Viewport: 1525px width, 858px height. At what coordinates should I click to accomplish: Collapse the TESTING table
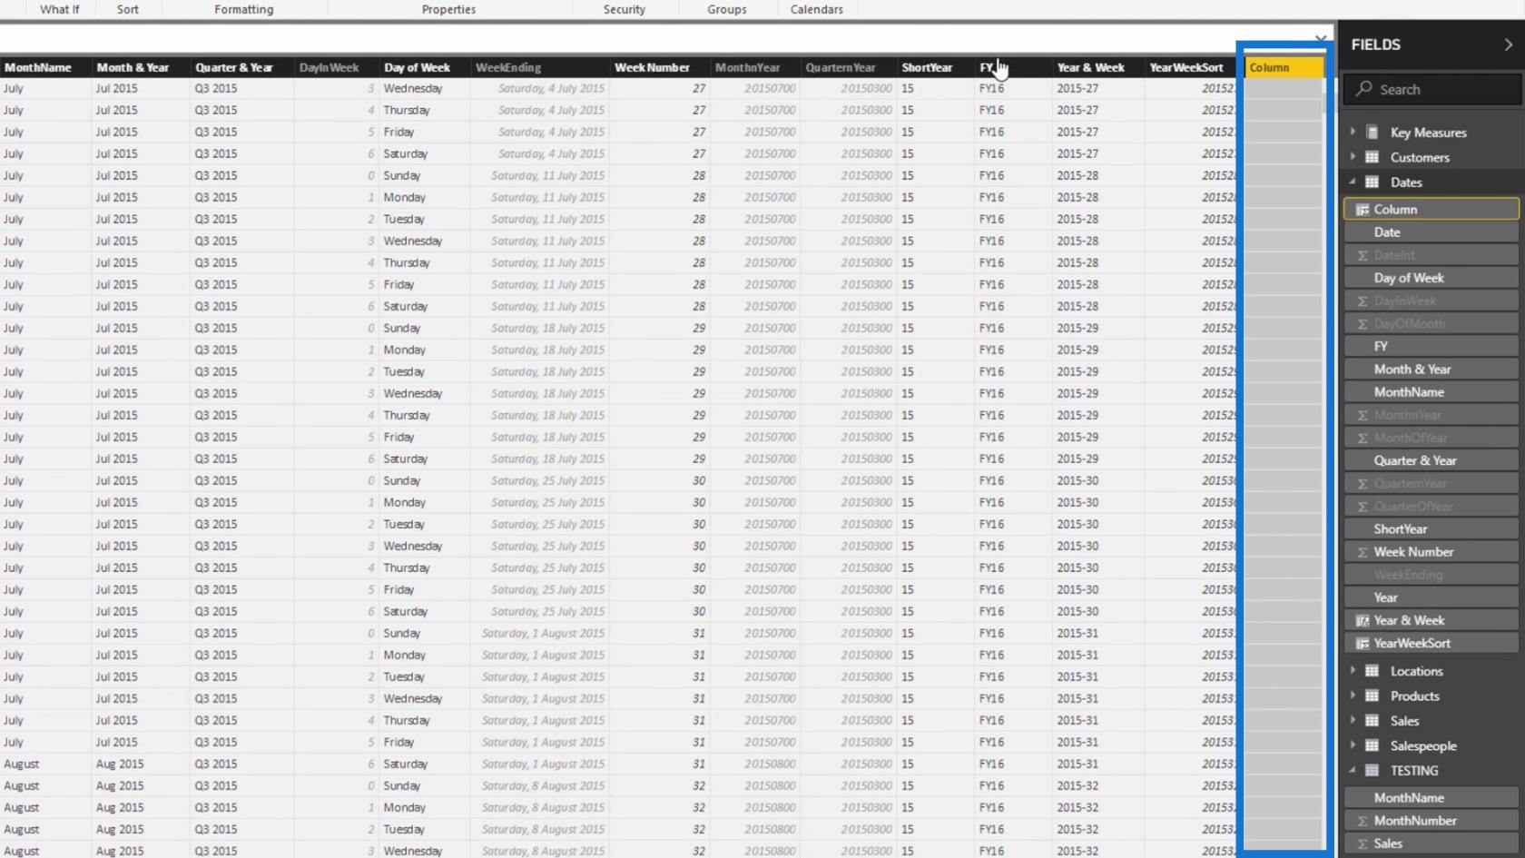[1353, 770]
